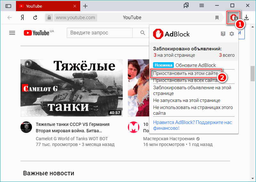The width and height of the screenshot is (256, 182).
Task: Open the browser bookmarks manager icon
Action: pos(186,6)
